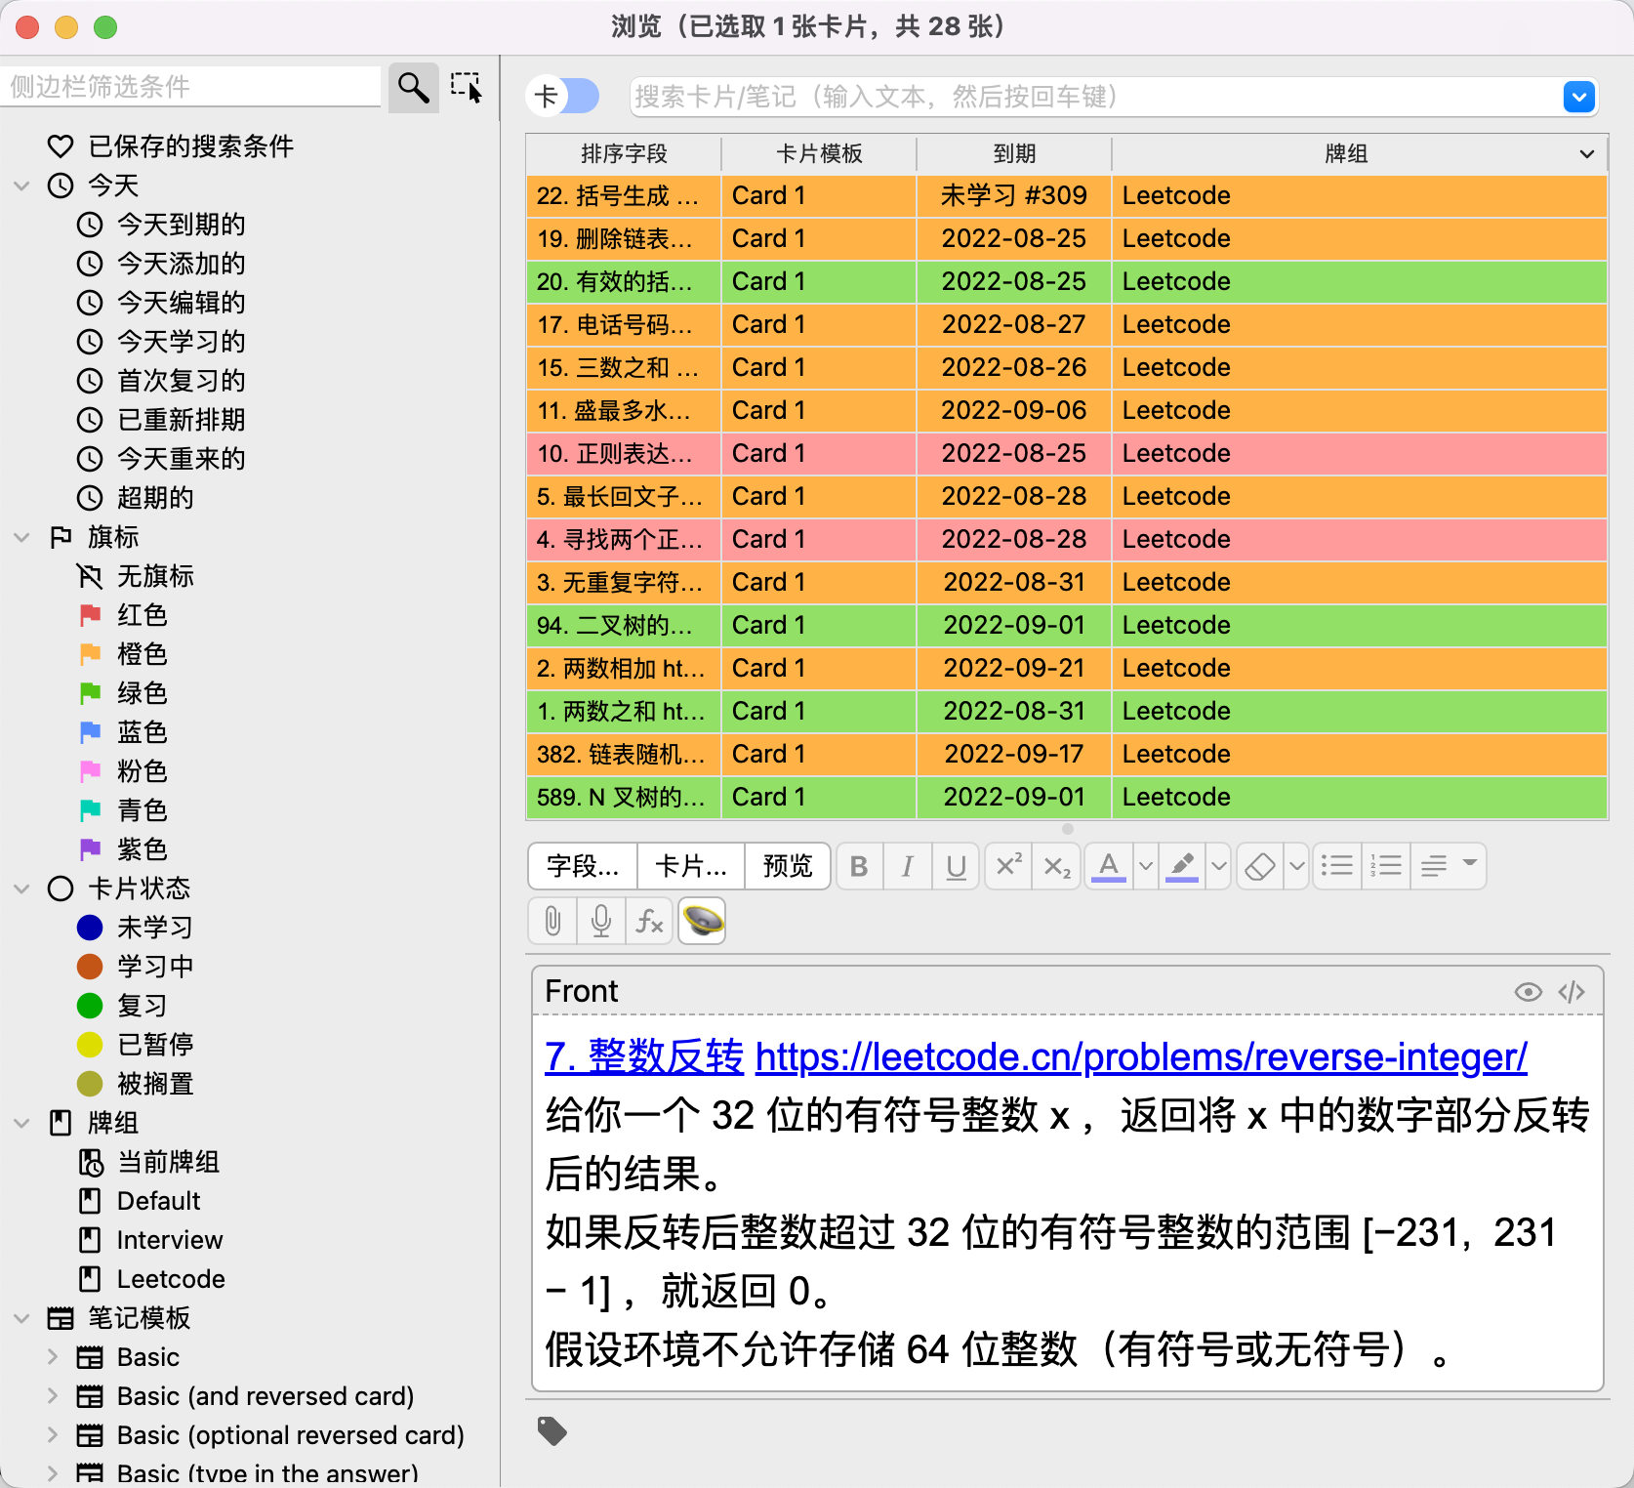The image size is (1634, 1488).
Task: Click the attach file paperclip icon
Action: (x=552, y=921)
